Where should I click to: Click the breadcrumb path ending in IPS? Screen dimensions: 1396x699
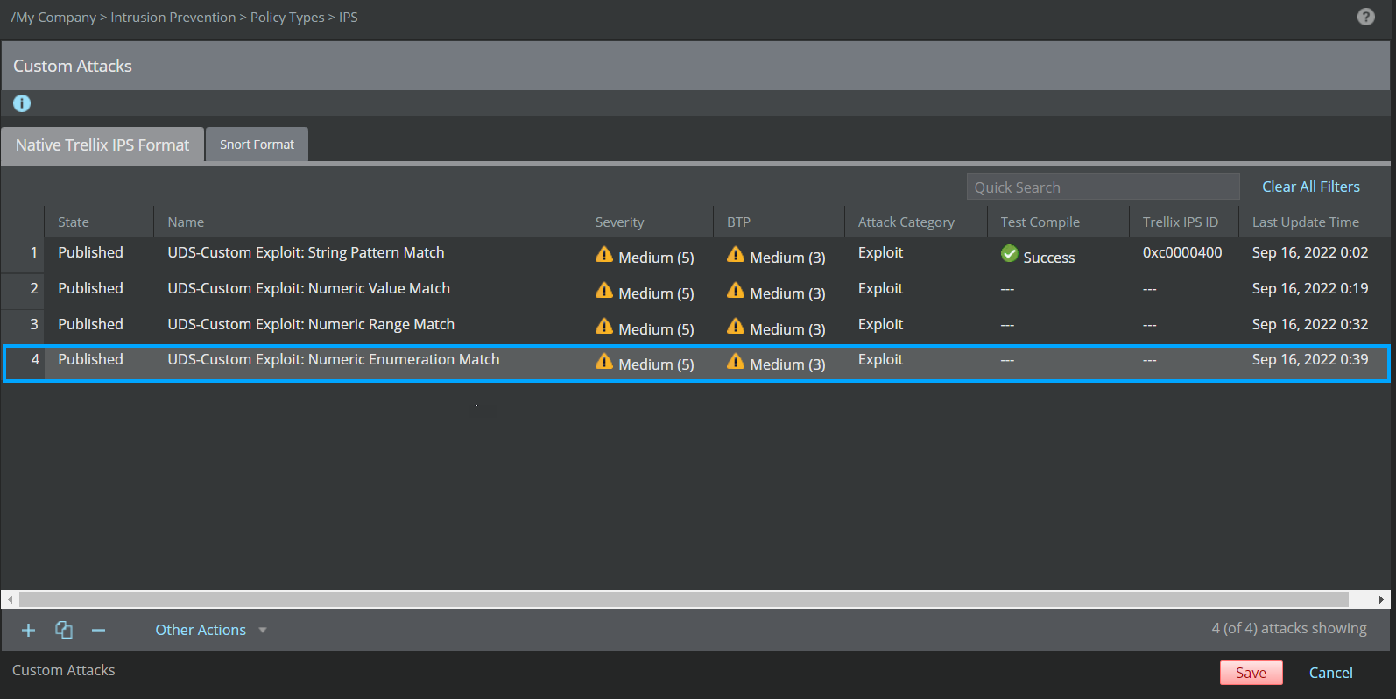coord(184,18)
